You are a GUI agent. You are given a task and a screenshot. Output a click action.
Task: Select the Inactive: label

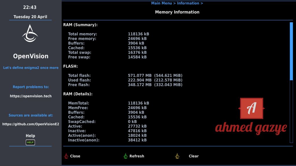pyautogui.click(x=77, y=131)
